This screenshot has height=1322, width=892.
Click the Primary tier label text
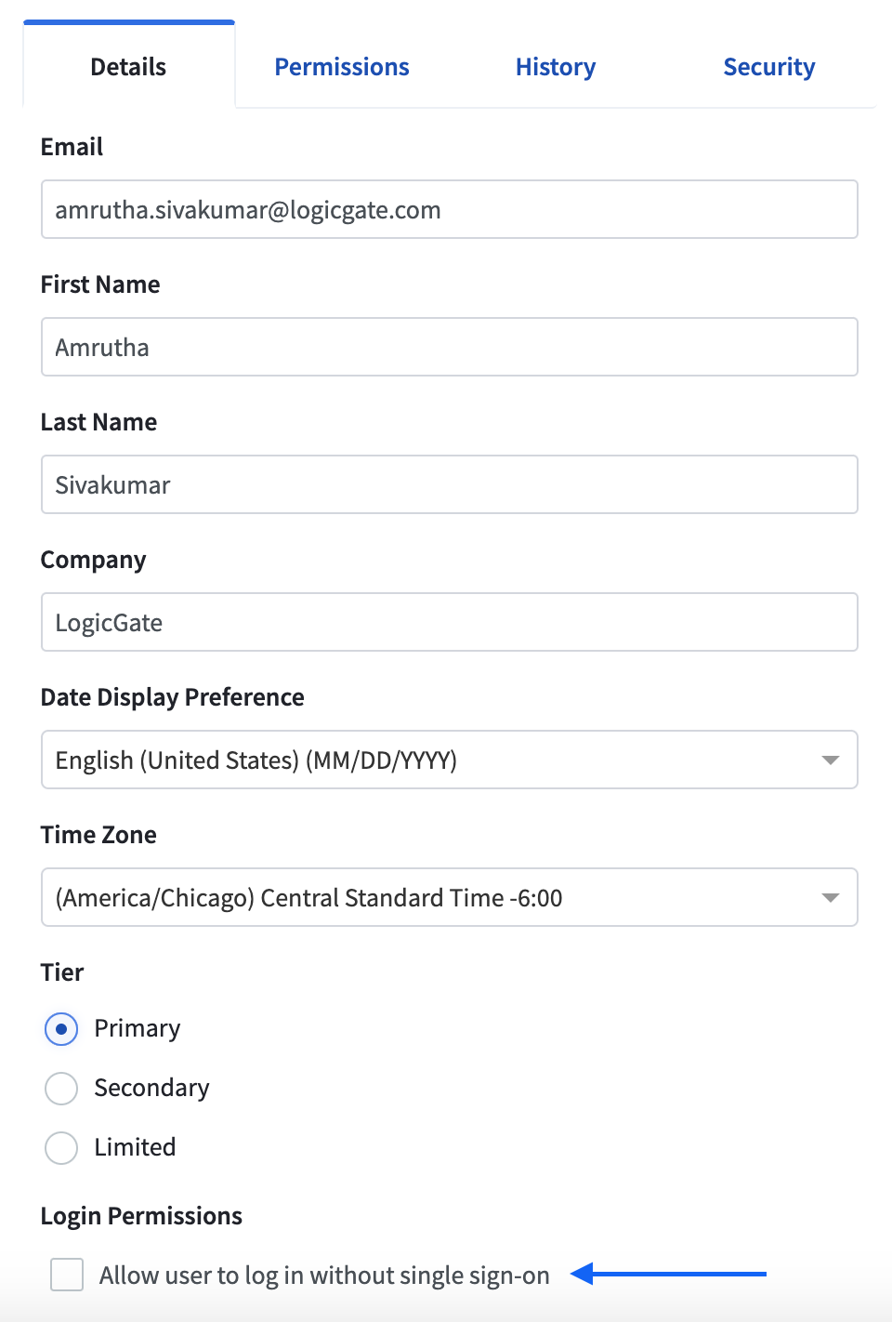click(138, 1029)
